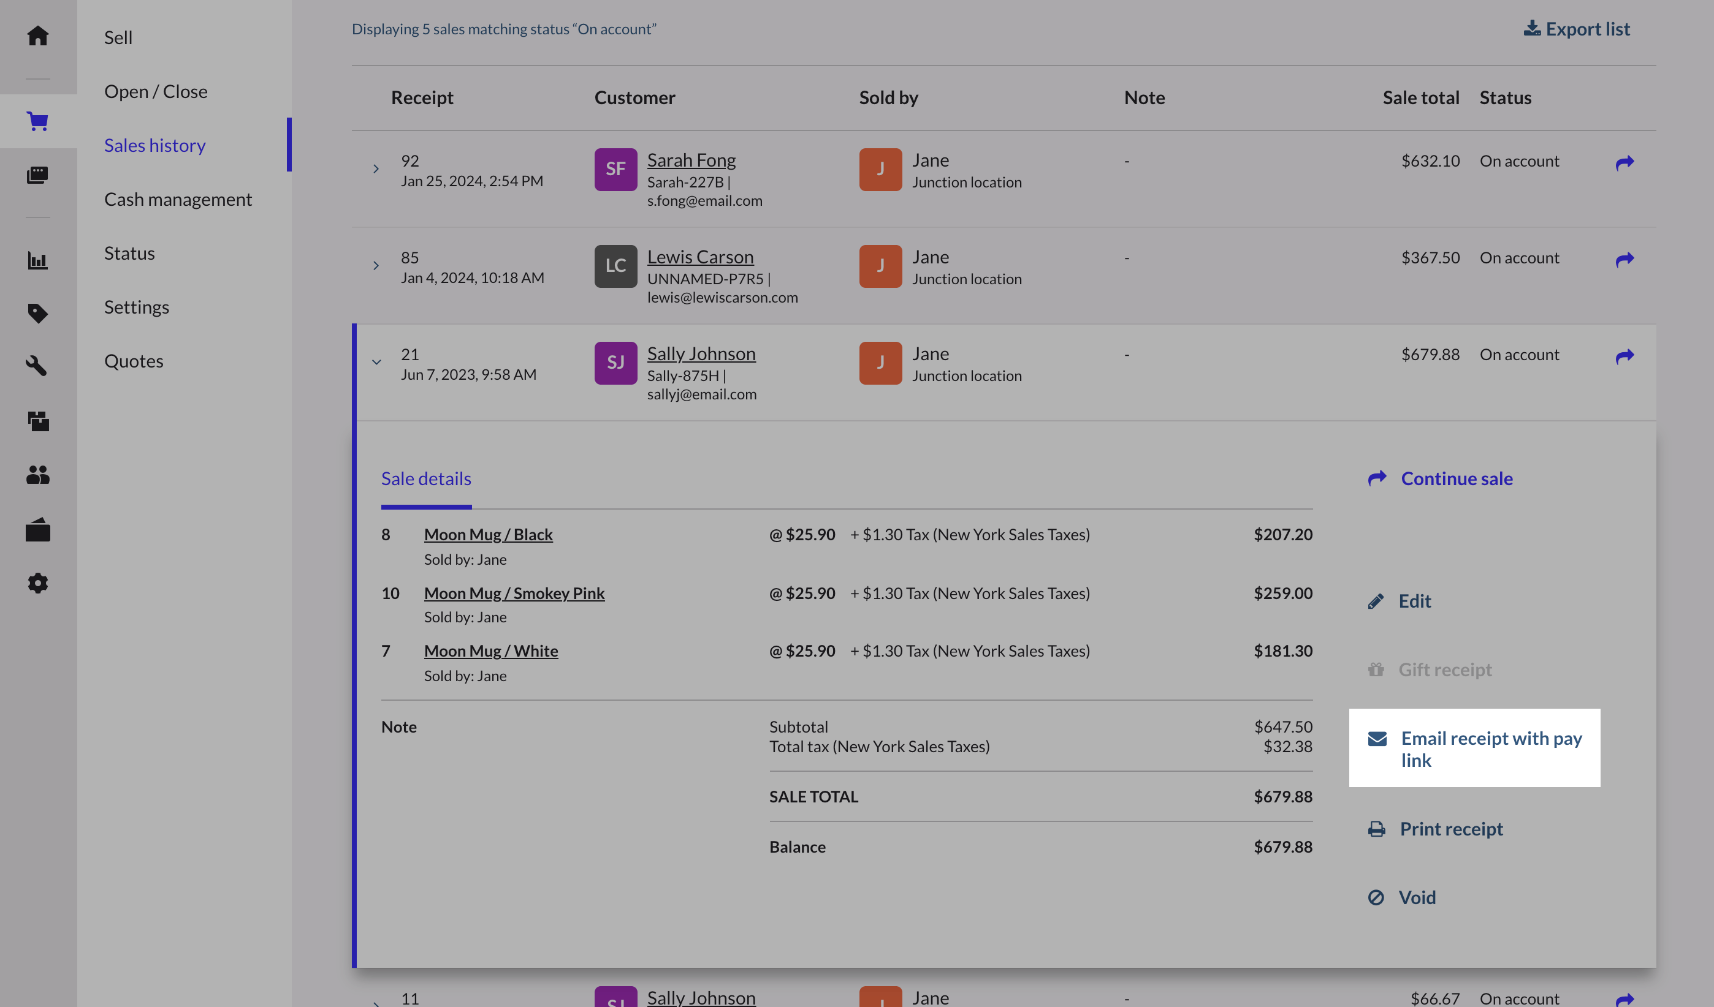
Task: Click the gear setup icon
Action: 38,583
